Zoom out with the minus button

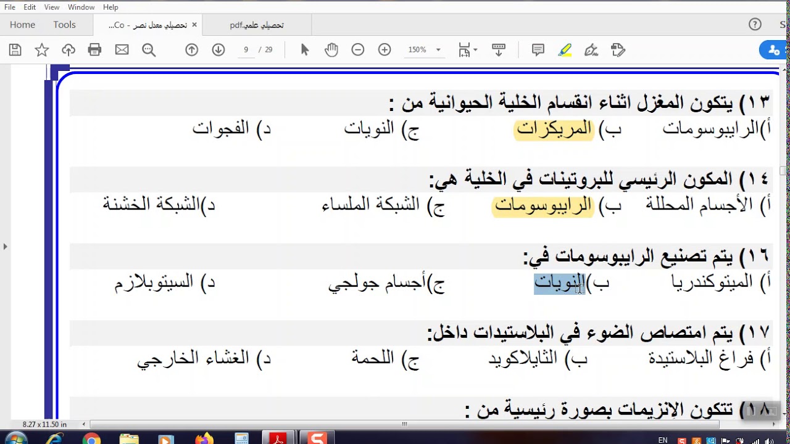click(358, 50)
